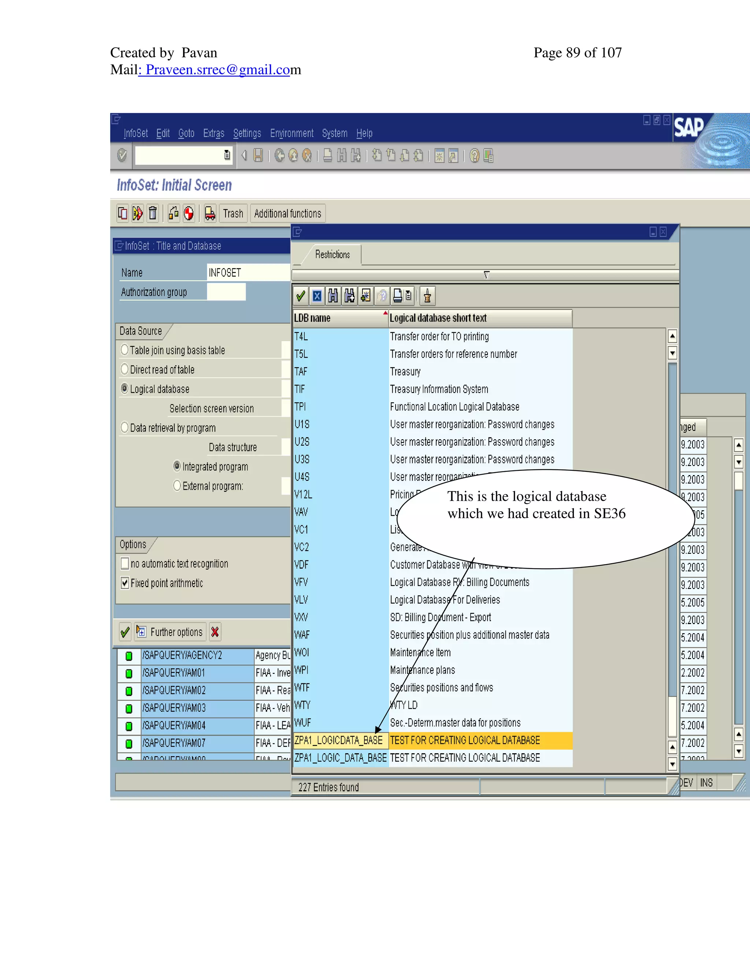Switch to the Restrictions tab

pos(333,254)
